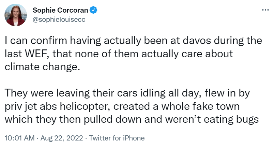Open the Twitter for iPhone source link
Viewport: 274px width, 149px height.
pyautogui.click(x=117, y=138)
